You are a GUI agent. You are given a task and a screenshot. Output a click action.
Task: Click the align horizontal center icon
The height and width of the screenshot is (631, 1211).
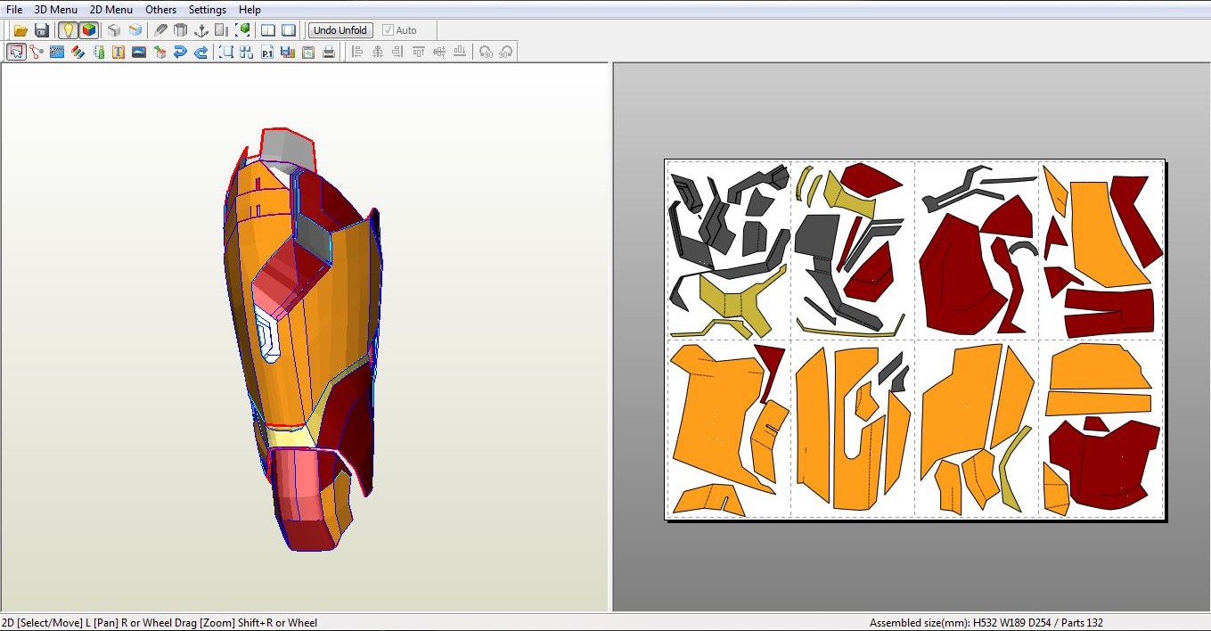[x=378, y=52]
